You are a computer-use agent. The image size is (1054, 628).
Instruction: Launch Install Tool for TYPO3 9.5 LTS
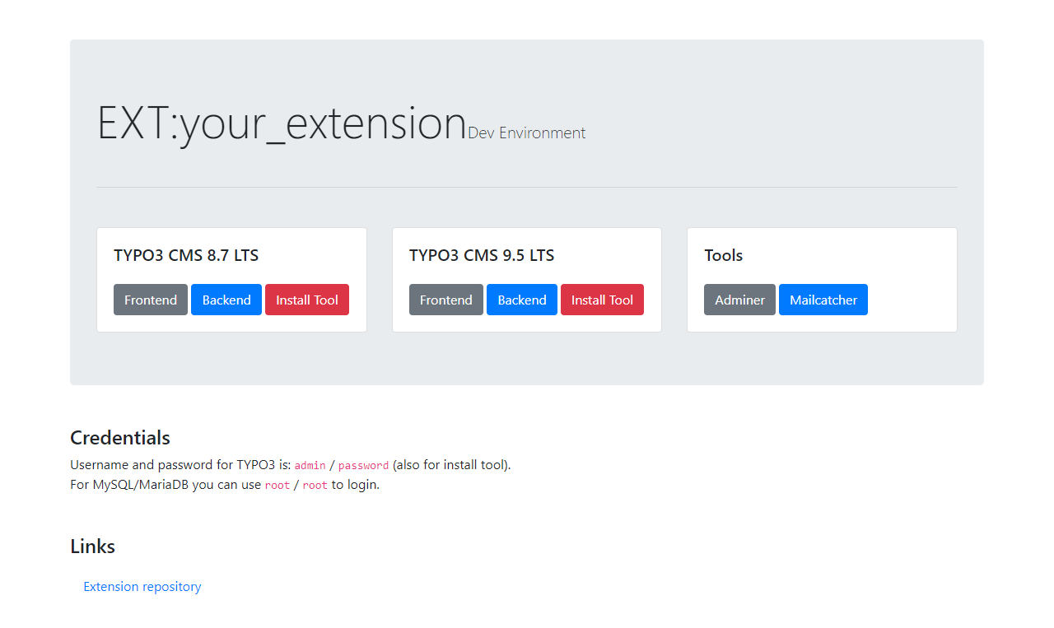click(602, 300)
